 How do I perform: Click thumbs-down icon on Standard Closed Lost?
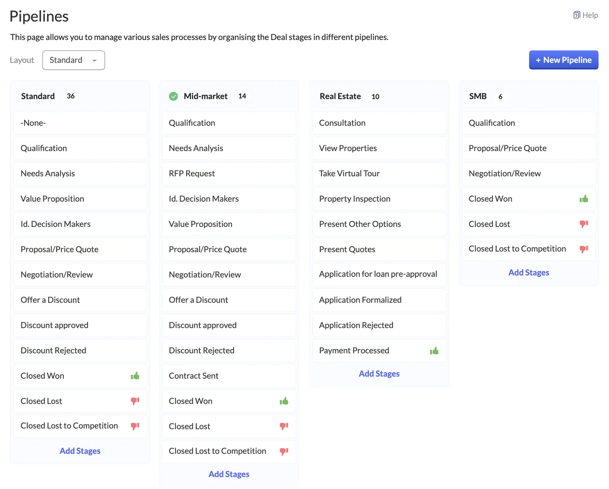(135, 401)
